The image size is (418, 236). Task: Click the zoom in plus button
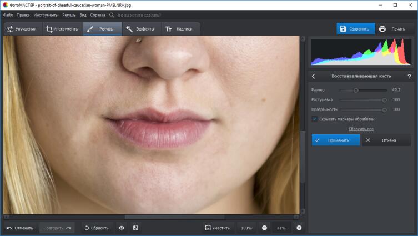pyautogui.click(x=299, y=228)
